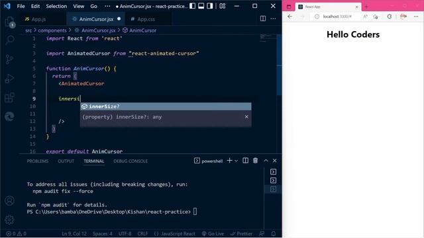Open the editor More Actions menu

tap(273, 19)
